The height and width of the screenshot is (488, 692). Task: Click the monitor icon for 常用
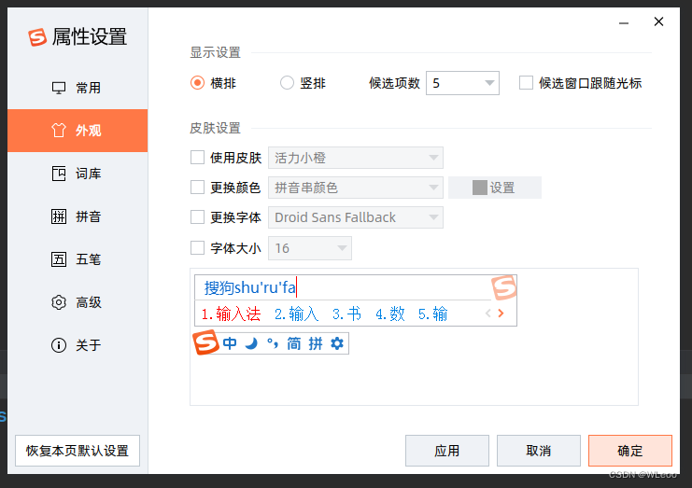59,88
